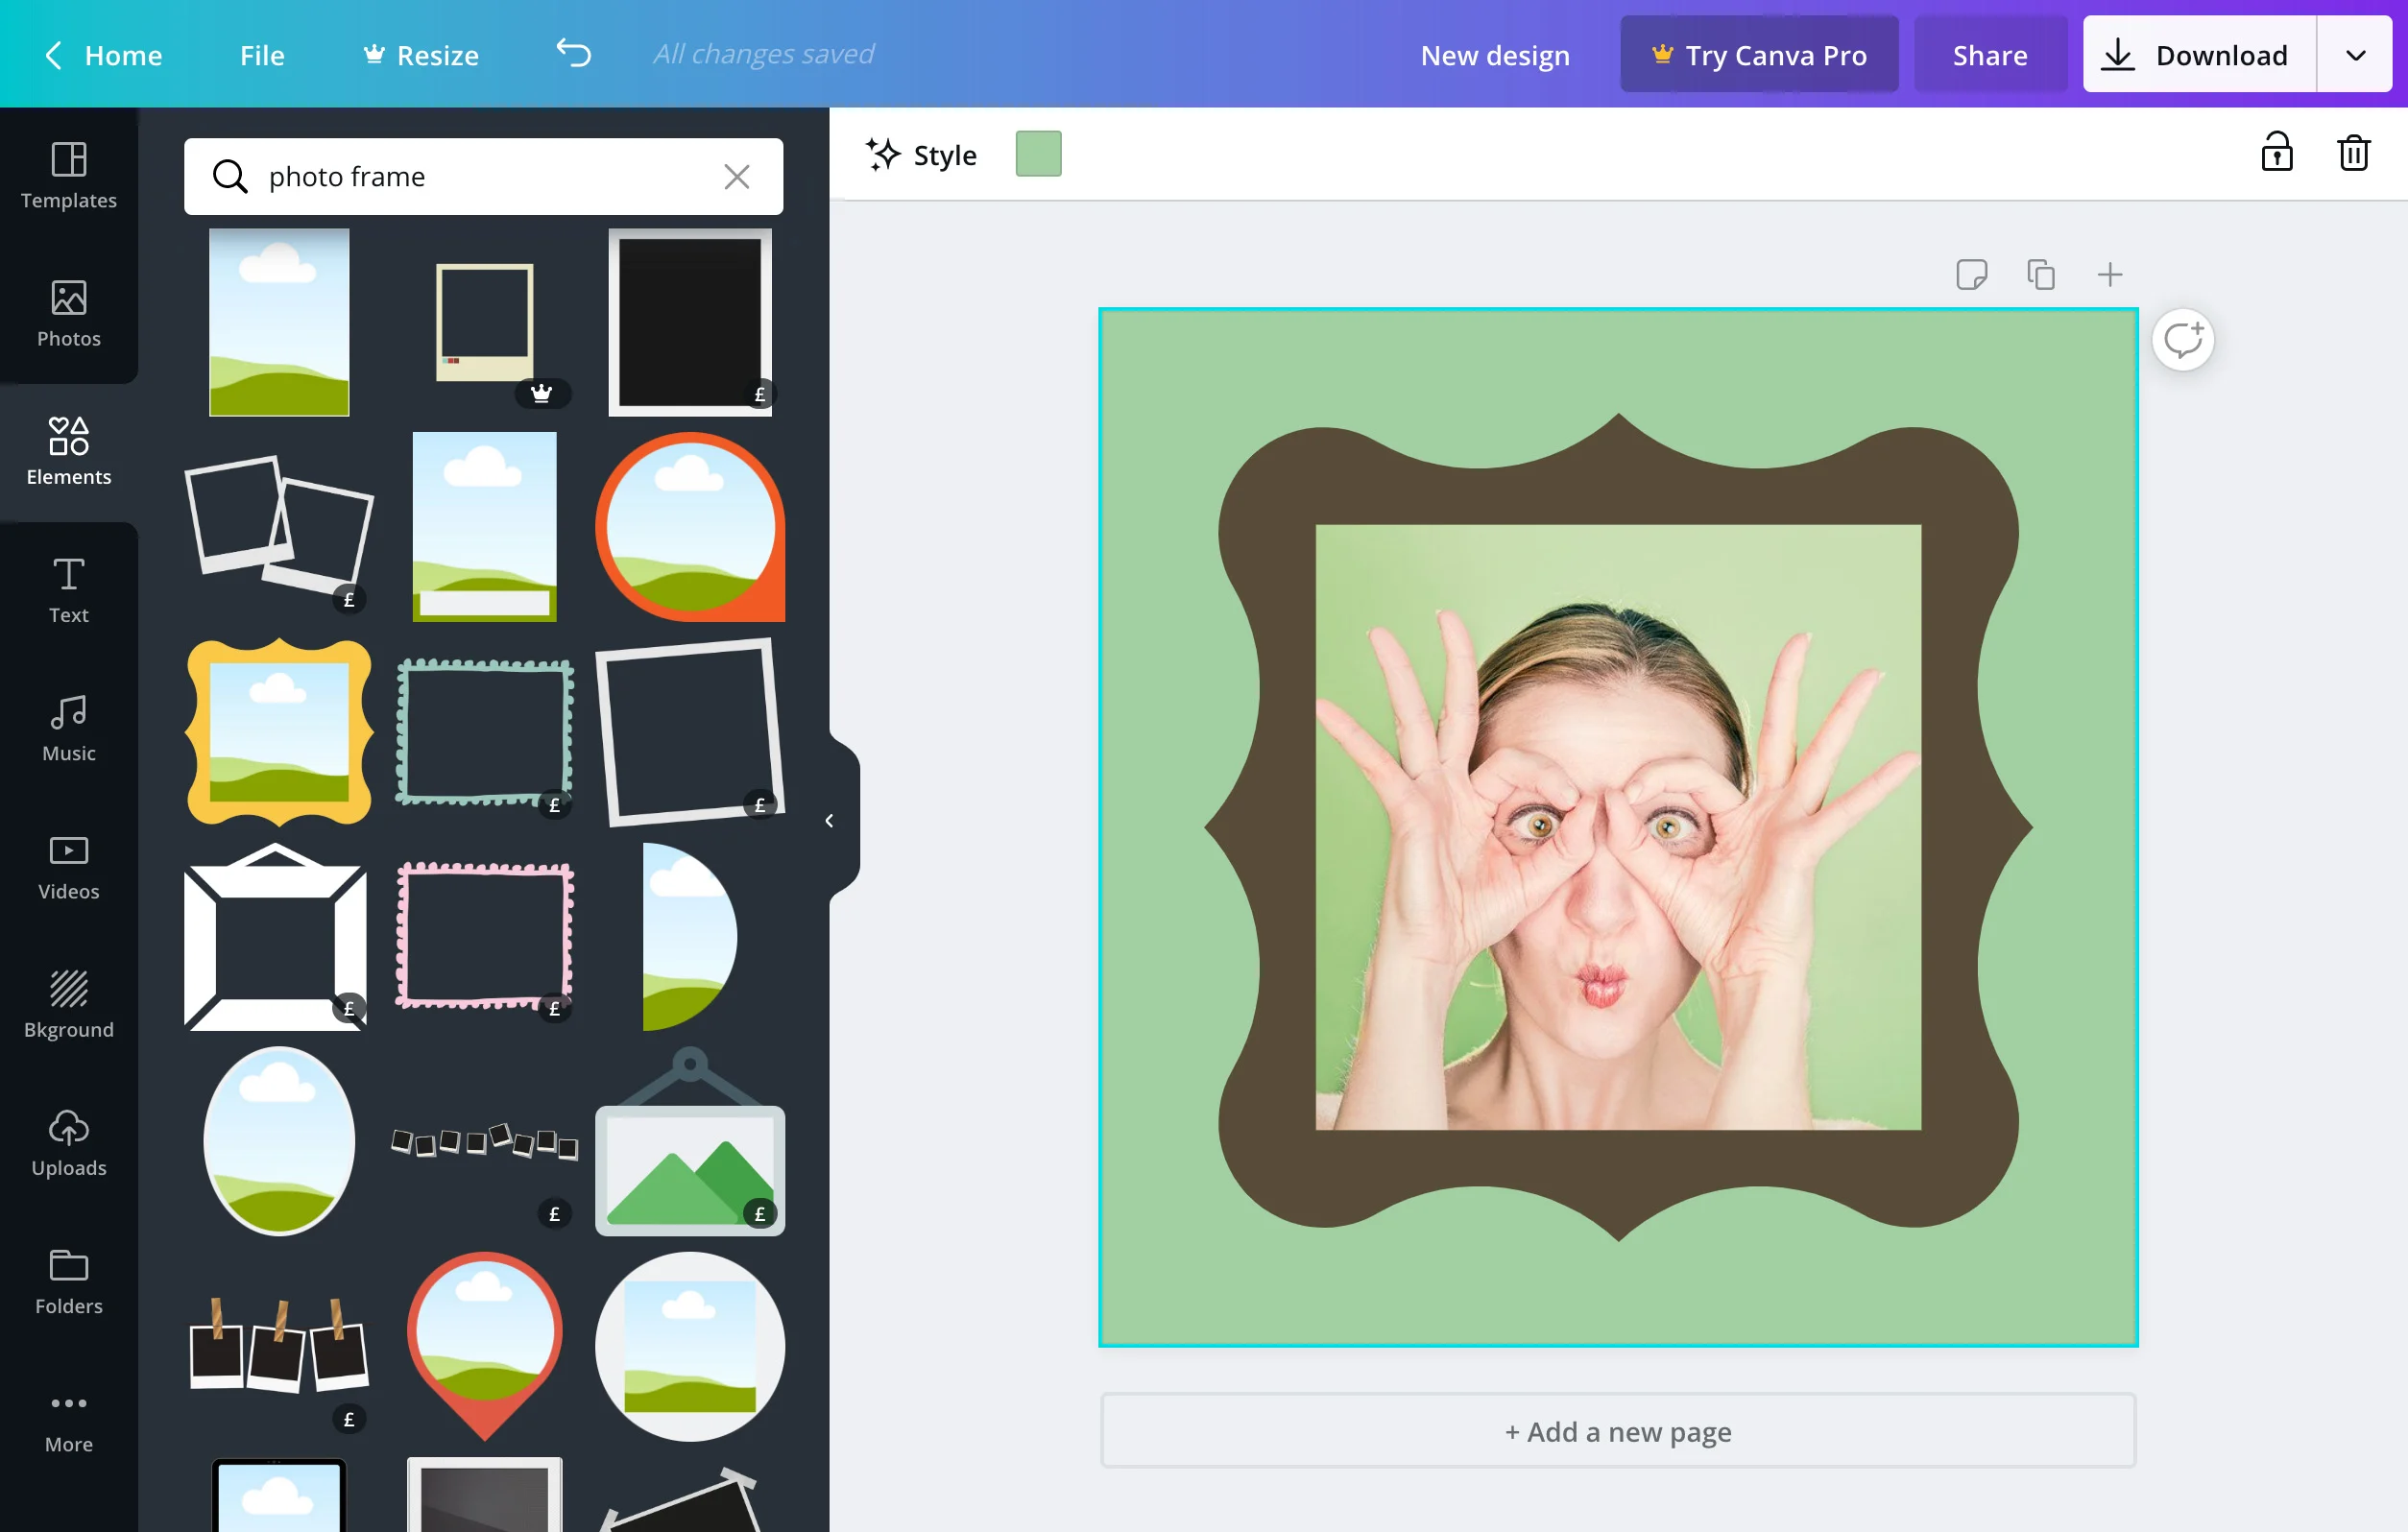
Task: Click the Share button in top bar
Action: pyautogui.click(x=1988, y=53)
